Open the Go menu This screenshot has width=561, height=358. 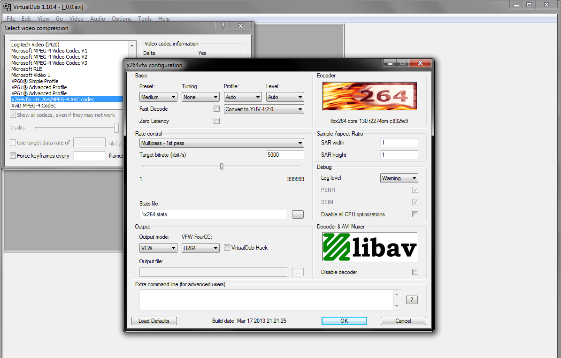coord(60,19)
